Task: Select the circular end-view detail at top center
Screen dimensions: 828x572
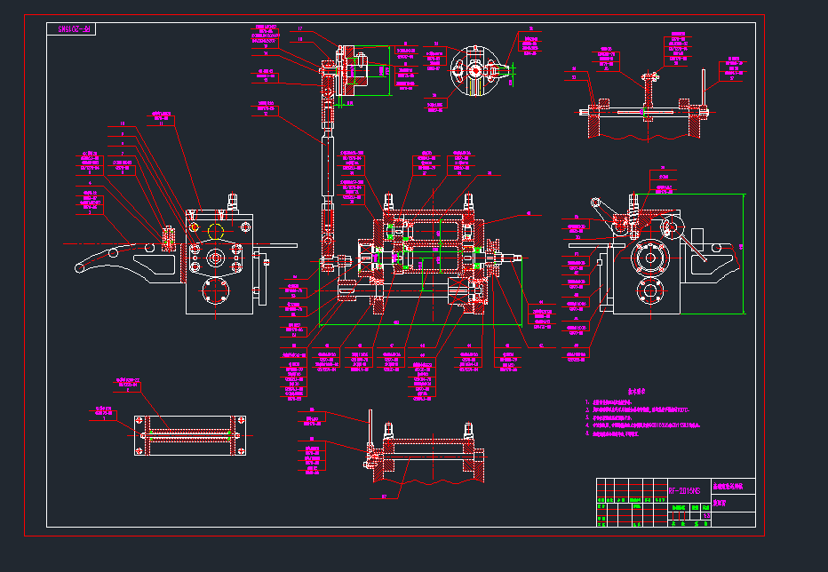Action: point(477,69)
